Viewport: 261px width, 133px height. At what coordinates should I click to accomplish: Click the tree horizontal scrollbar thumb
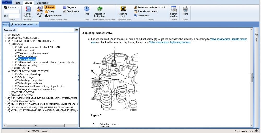[x=35, y=125]
